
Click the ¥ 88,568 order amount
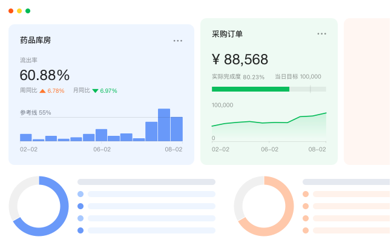[240, 59]
